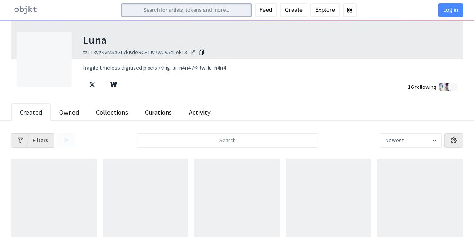Click Luna's profile avatar placeholder
Screen dimensions: 474x237
click(x=44, y=59)
